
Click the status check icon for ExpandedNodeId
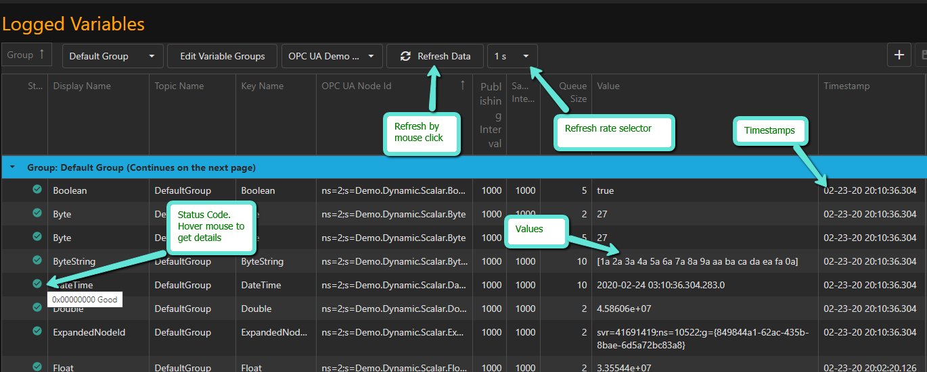pos(37,331)
